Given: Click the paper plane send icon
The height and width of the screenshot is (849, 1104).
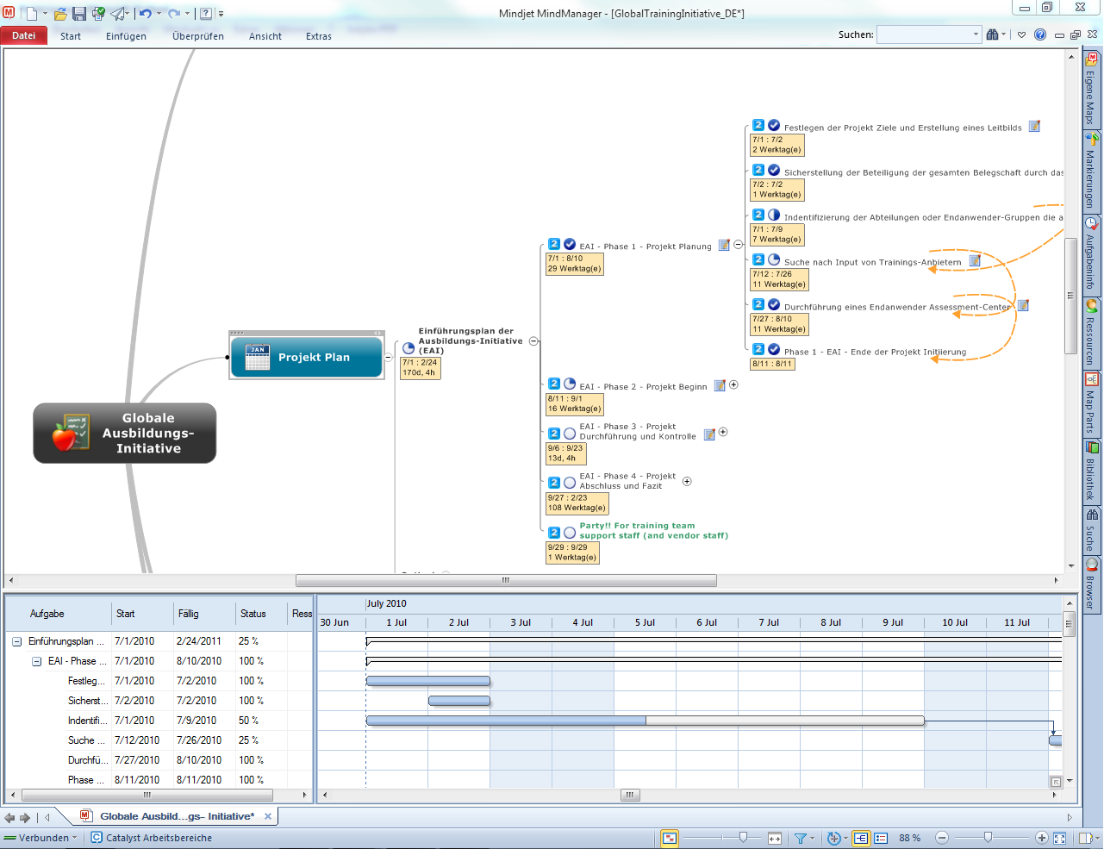Looking at the screenshot, I should click(x=118, y=14).
